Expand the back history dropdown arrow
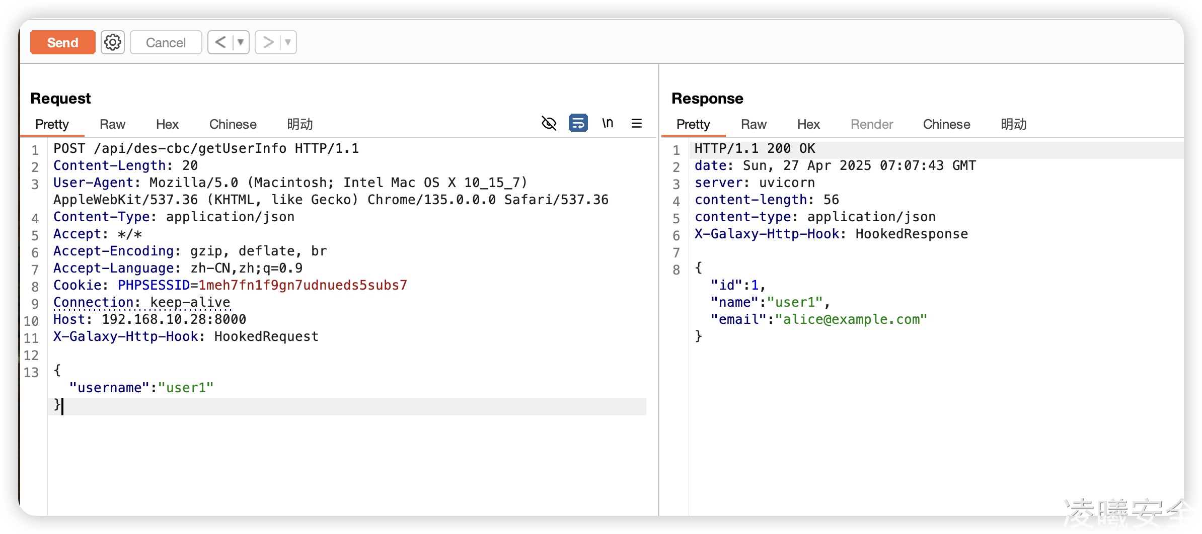Screen dimensions: 1202x534 tap(241, 42)
